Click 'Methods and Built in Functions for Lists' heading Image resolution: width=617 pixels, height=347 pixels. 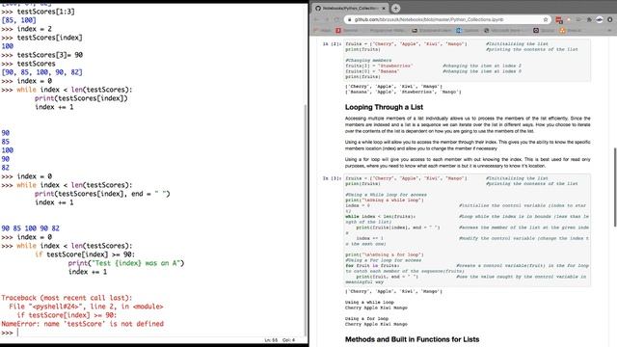tap(412, 339)
